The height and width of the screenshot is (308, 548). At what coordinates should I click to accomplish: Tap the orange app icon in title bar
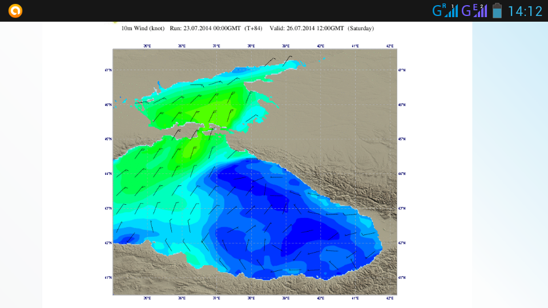coord(15,11)
